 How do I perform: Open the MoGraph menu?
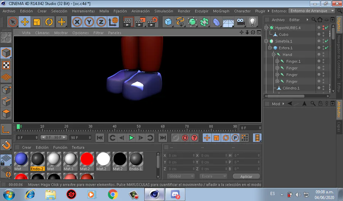[x=221, y=11]
